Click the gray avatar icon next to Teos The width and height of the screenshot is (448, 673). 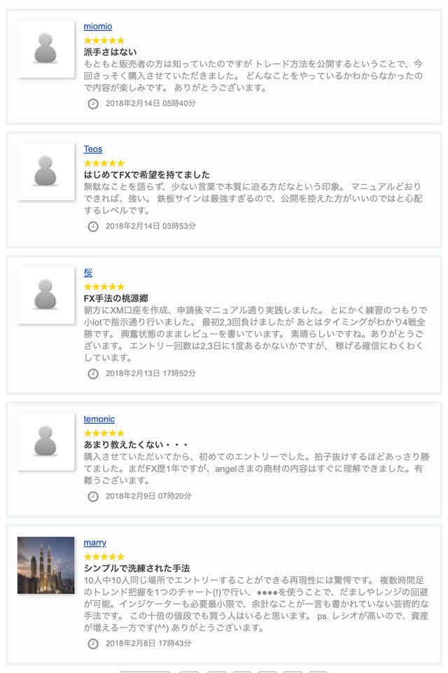45,172
